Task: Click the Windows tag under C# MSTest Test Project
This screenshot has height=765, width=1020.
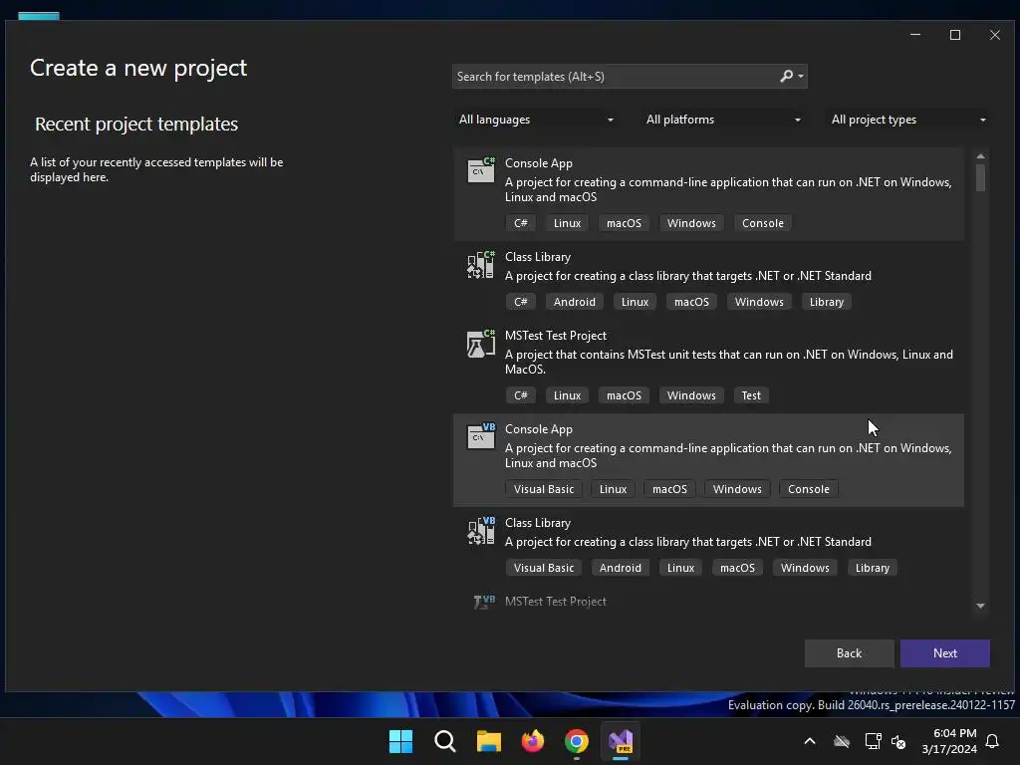Action: [x=691, y=395]
